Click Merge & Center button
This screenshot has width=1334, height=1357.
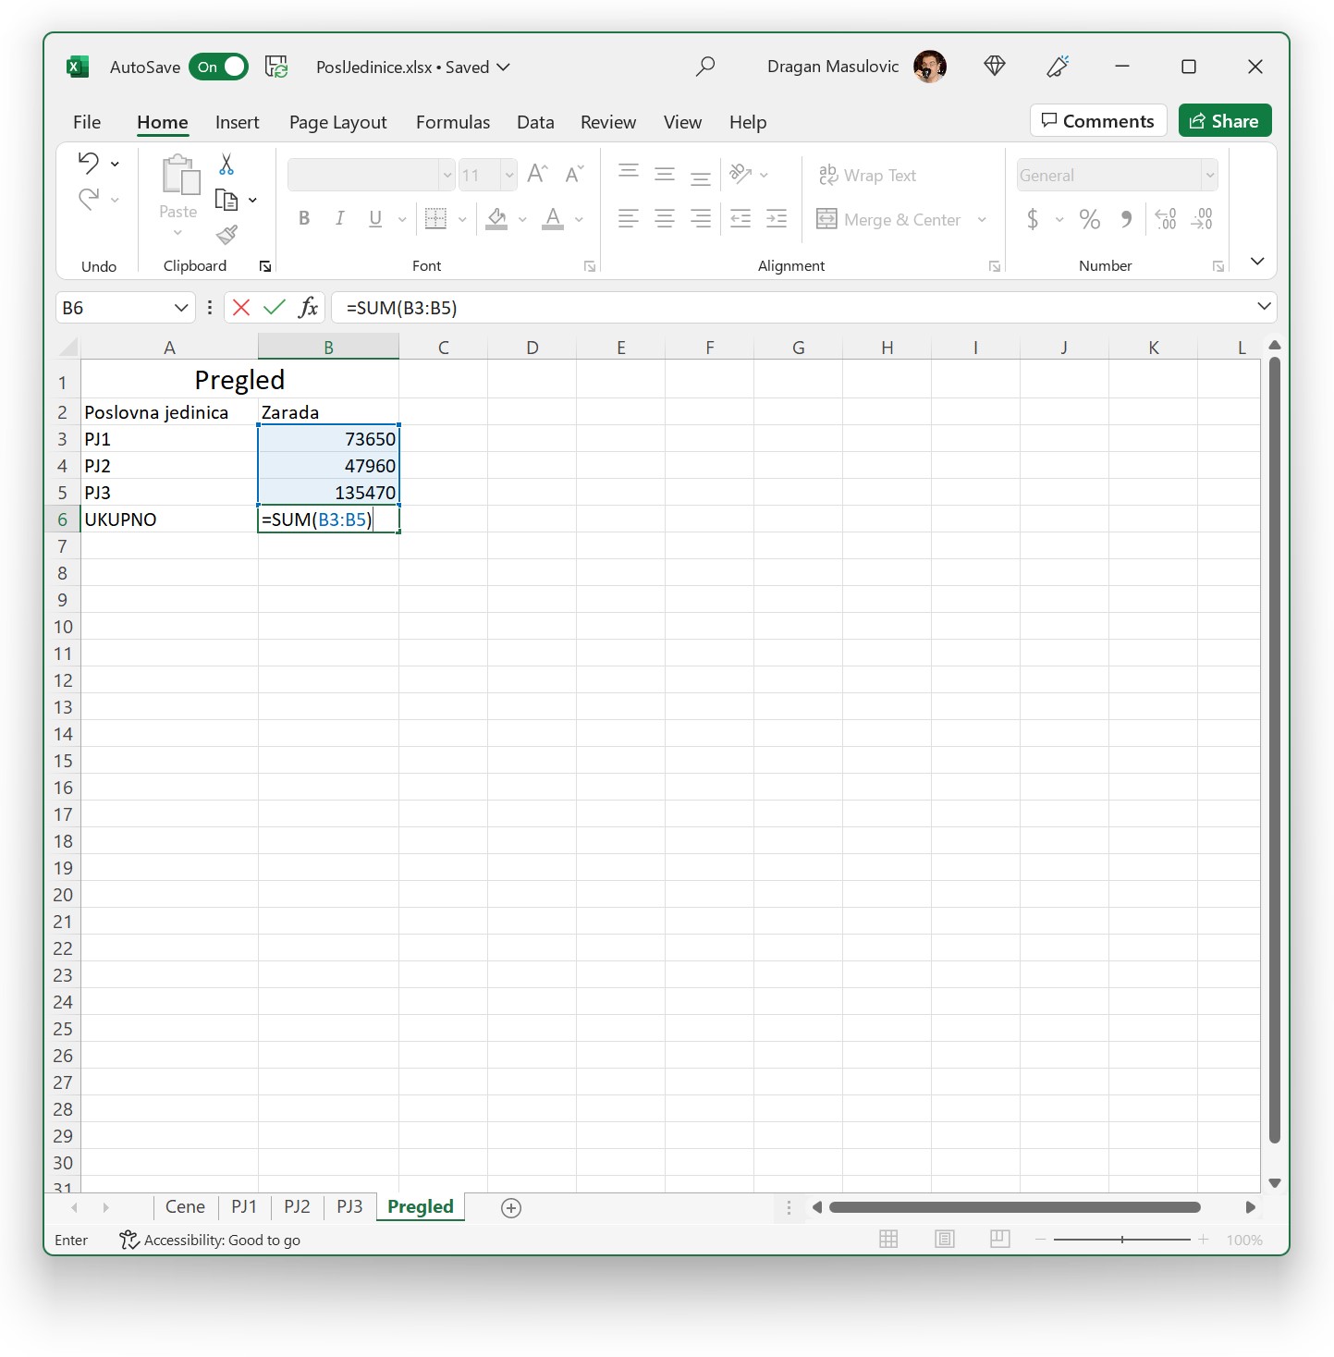point(889,220)
